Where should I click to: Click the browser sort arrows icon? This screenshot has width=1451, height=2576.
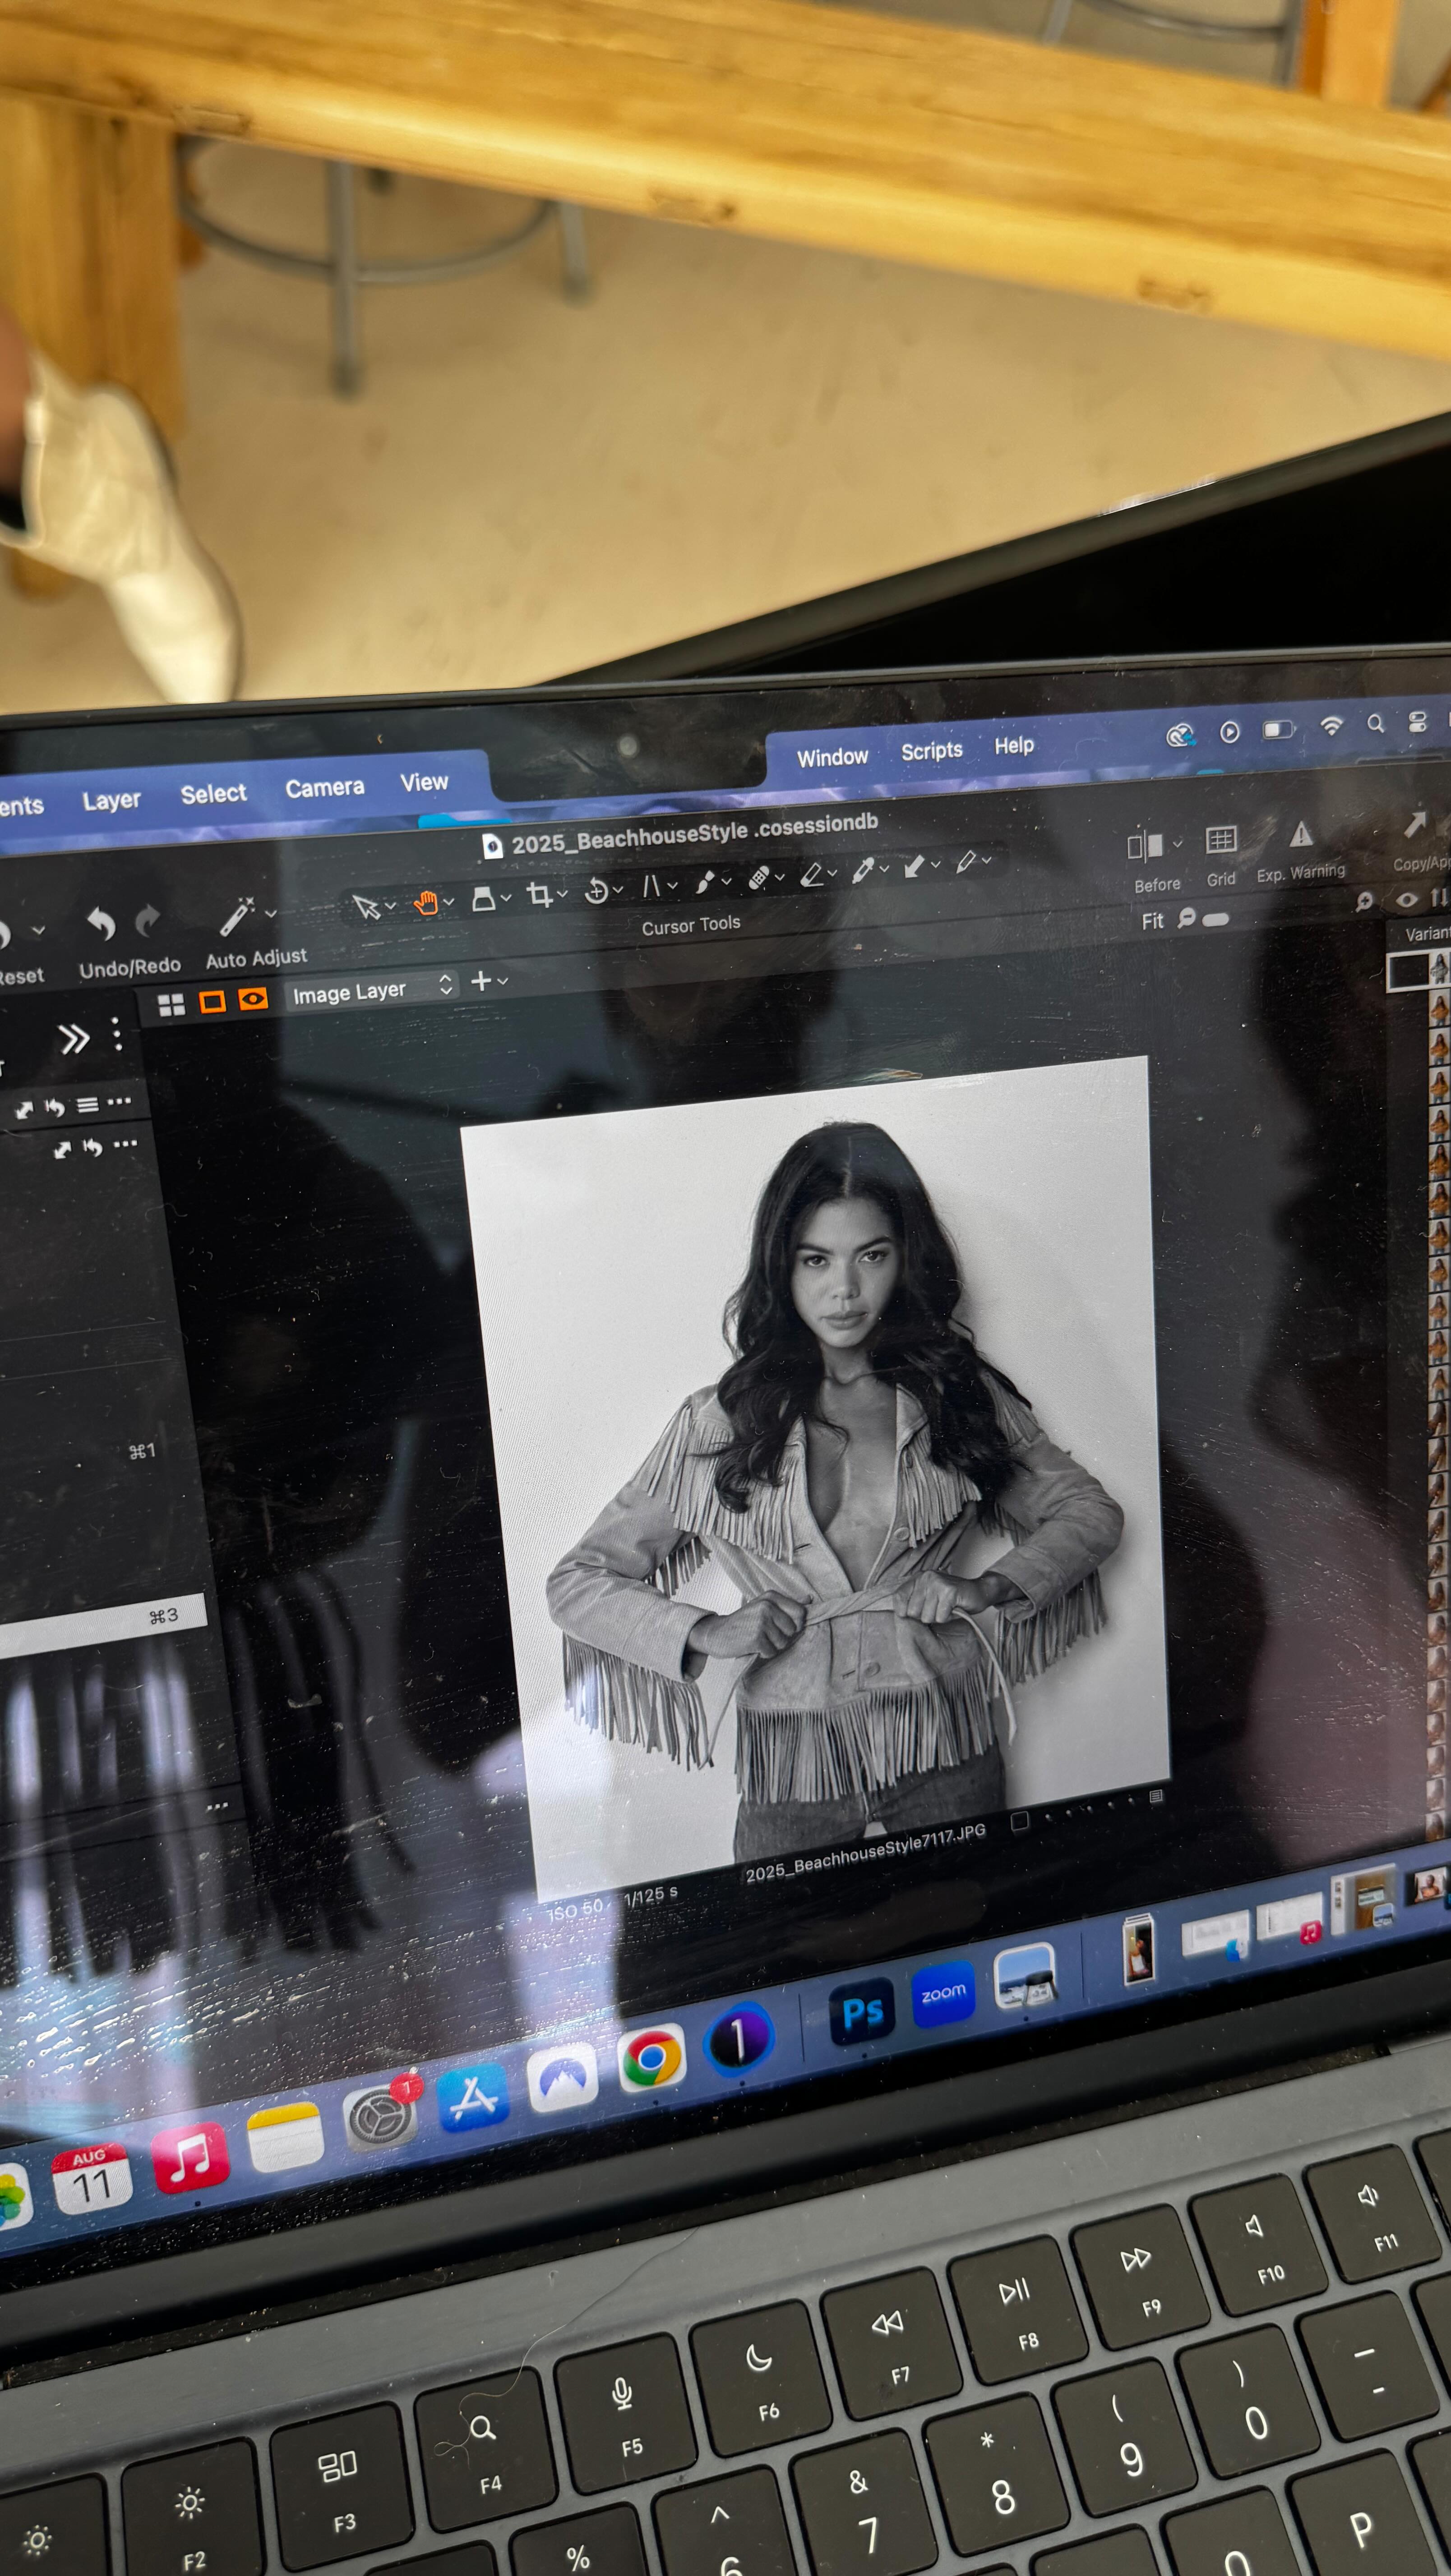click(x=1438, y=897)
